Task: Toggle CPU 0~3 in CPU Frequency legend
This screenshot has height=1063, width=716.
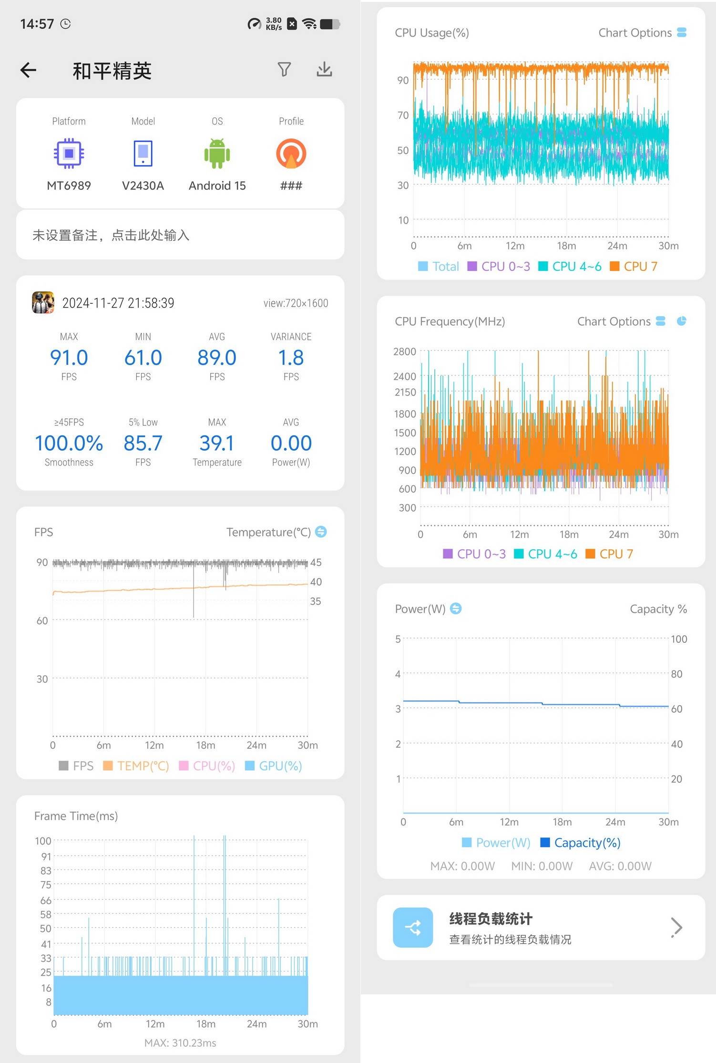Action: tap(474, 554)
